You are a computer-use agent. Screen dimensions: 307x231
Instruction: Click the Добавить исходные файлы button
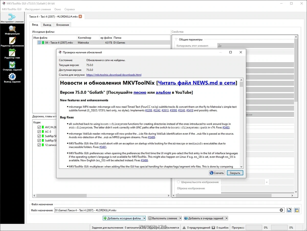tap(123, 218)
